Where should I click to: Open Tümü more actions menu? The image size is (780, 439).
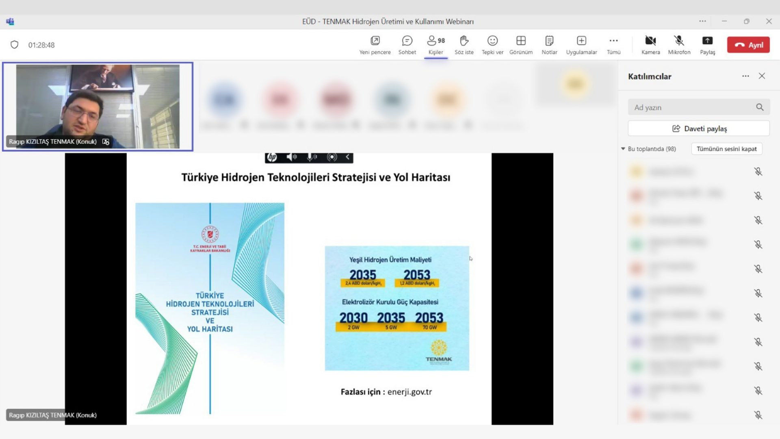click(613, 45)
